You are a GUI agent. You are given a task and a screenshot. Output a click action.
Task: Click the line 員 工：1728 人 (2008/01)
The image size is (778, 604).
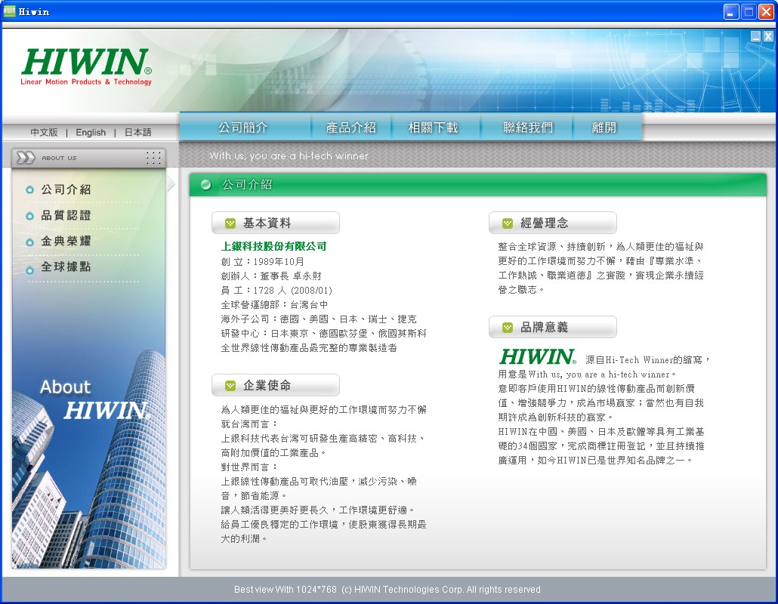pyautogui.click(x=276, y=291)
